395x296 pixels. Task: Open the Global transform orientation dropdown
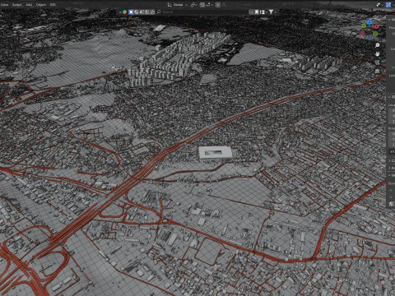[x=178, y=5]
